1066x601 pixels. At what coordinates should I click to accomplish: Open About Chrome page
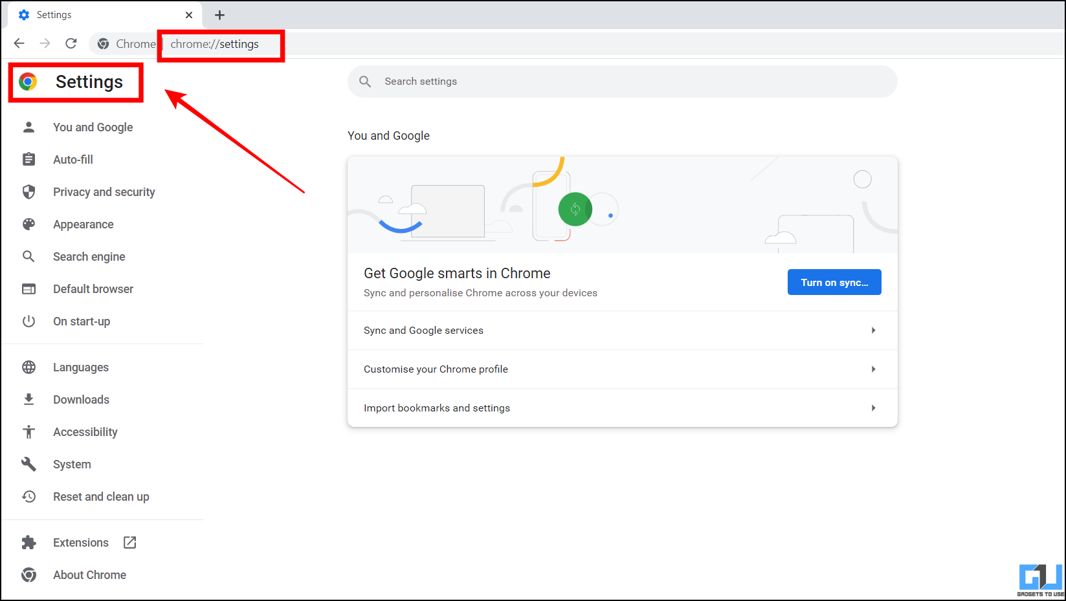coord(89,575)
